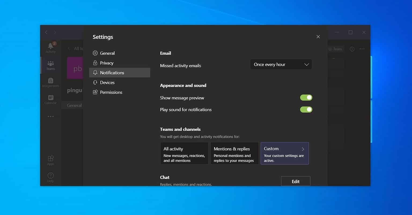Image resolution: width=412 pixels, height=215 pixels.
Task: Select the All activity notification option
Action: tap(184, 153)
